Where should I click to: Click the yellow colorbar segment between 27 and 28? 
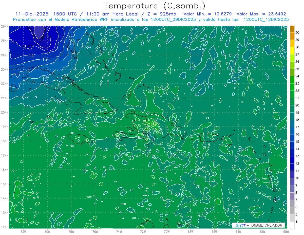pyautogui.click(x=292, y=51)
